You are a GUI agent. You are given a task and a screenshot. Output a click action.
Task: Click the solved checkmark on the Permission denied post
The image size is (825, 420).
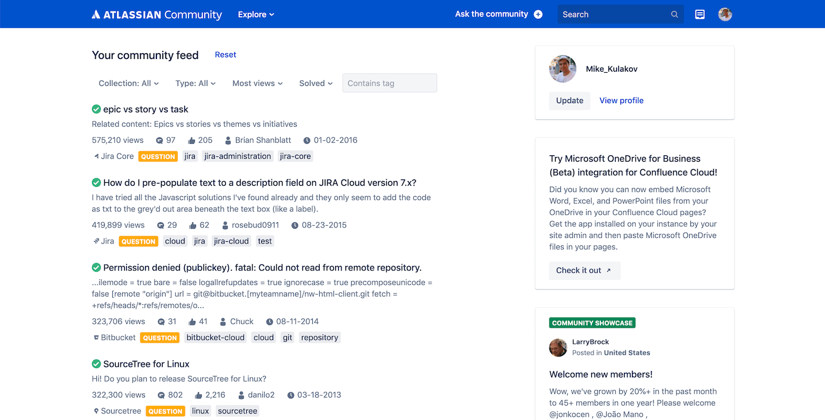(x=96, y=268)
